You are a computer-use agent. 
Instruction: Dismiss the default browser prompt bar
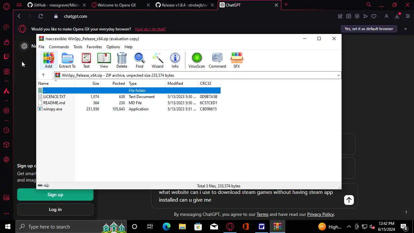pyautogui.click(x=405, y=29)
